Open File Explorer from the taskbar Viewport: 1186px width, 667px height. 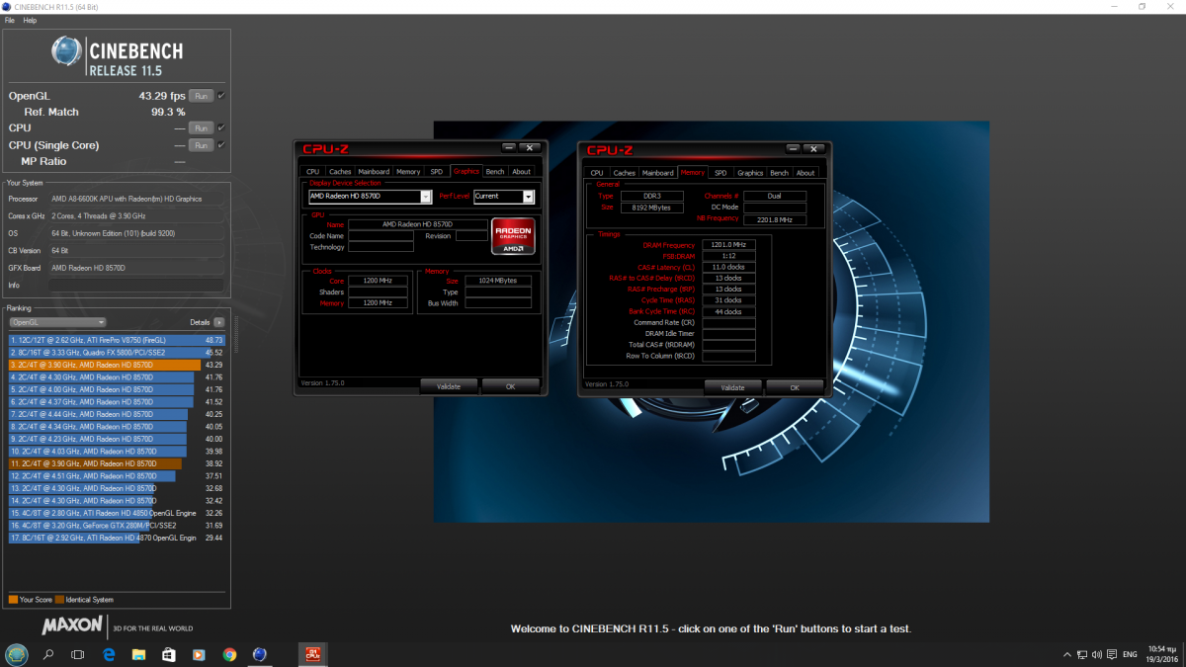pos(139,654)
